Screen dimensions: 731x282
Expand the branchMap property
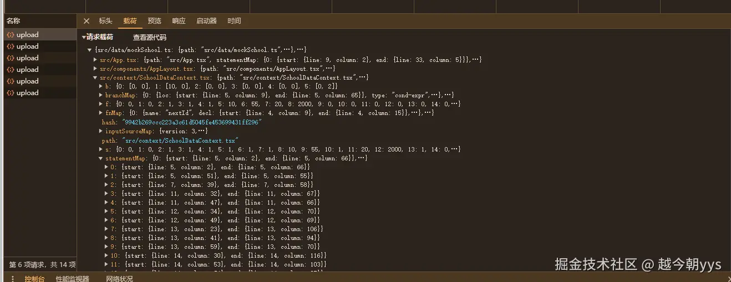pyautogui.click(x=101, y=95)
